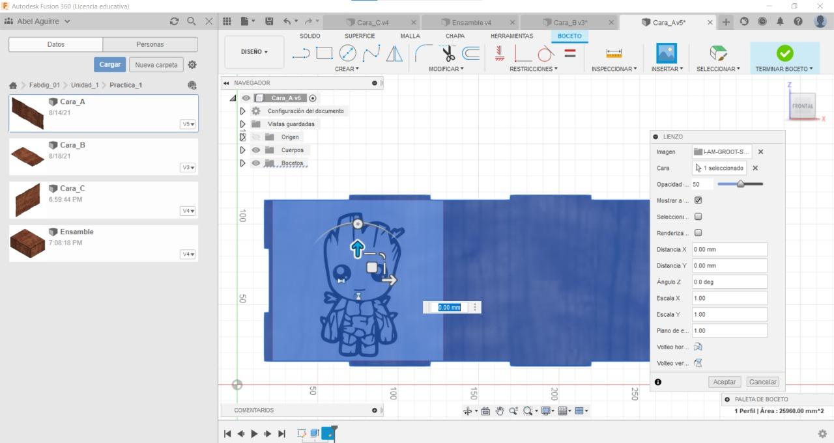Open the job status clock icon
The height and width of the screenshot is (443, 834).
[762, 21]
